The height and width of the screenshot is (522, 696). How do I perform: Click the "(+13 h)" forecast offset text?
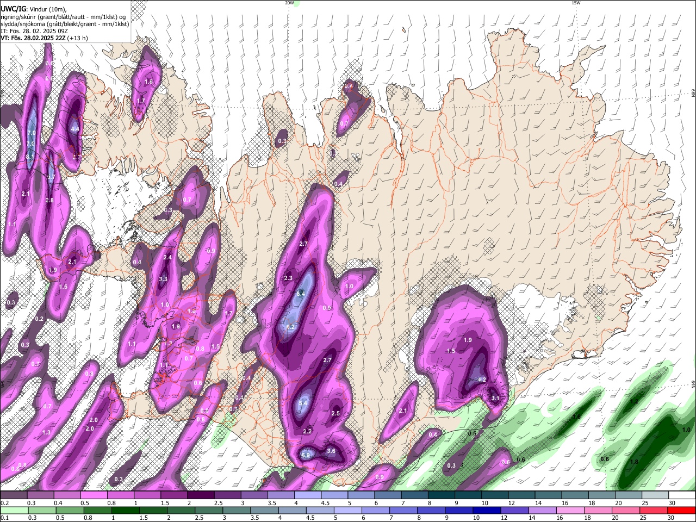(x=79, y=38)
